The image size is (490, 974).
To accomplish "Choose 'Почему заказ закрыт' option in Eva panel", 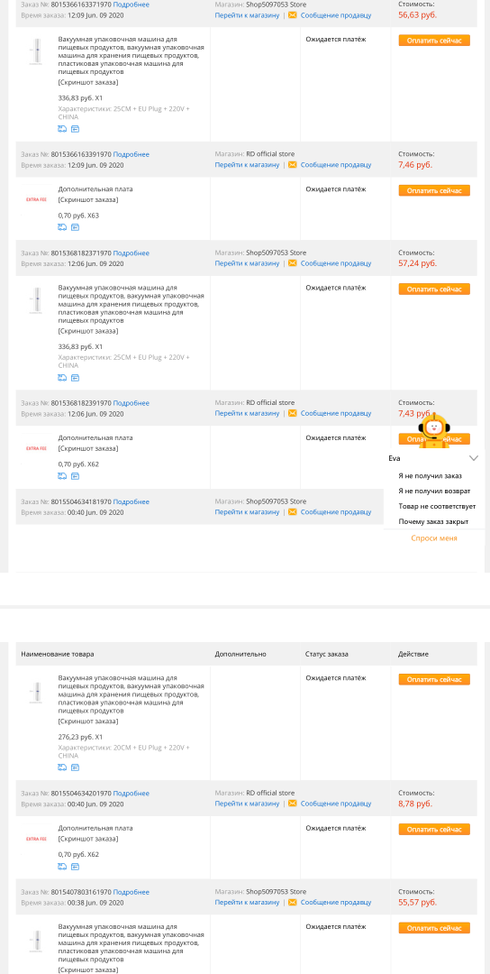I will click(x=433, y=522).
